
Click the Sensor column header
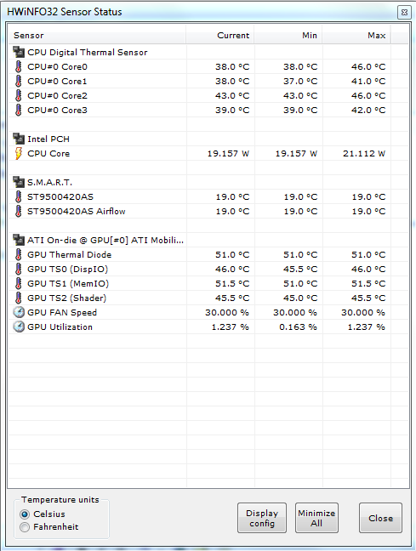[97, 36]
